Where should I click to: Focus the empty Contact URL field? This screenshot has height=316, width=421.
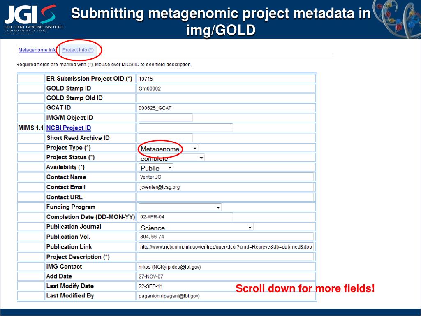[x=226, y=197]
